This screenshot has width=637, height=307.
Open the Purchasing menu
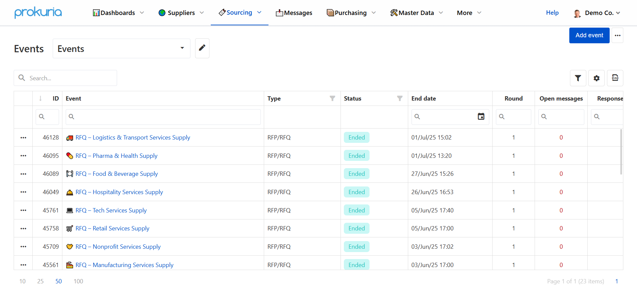point(351,13)
